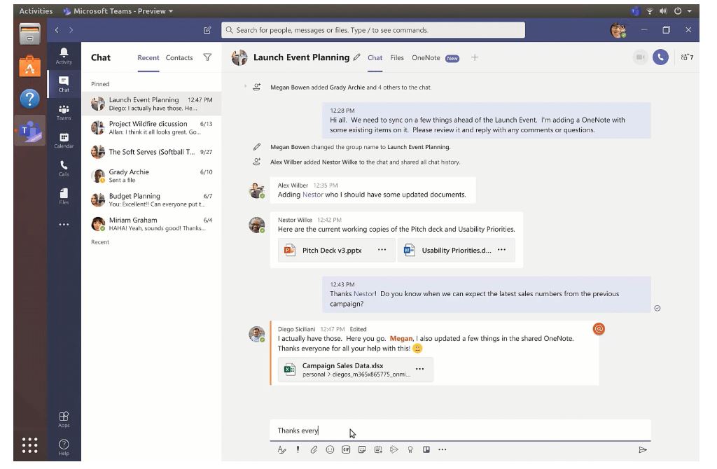View the 7 chat participants

(x=687, y=57)
